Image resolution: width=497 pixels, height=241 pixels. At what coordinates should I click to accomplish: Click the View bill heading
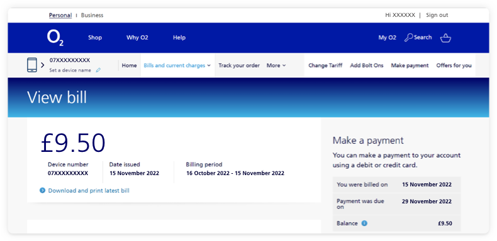pos(57,97)
